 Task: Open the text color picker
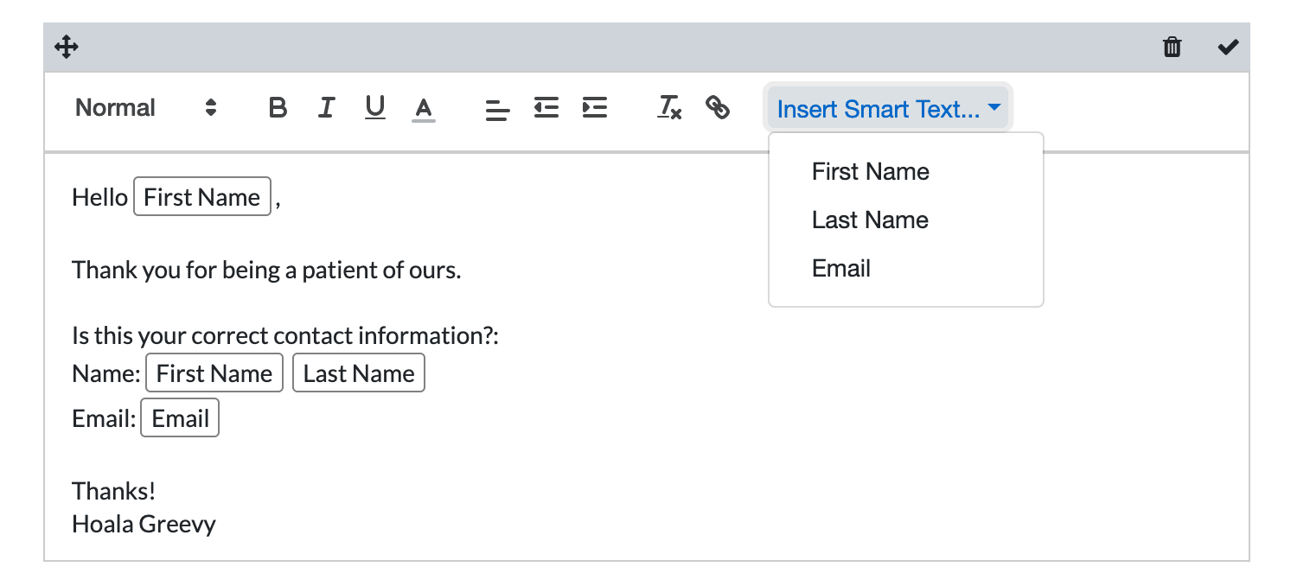pos(423,109)
